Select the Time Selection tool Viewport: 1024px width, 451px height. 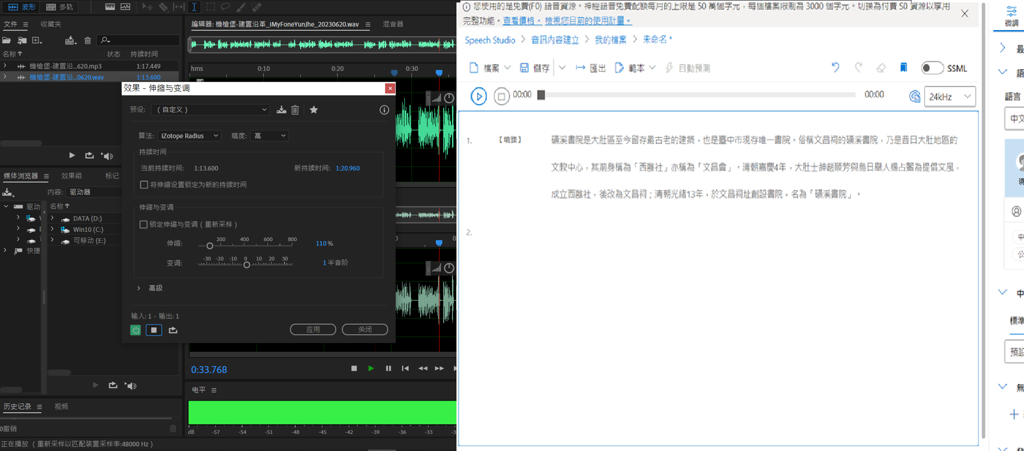coord(194,7)
